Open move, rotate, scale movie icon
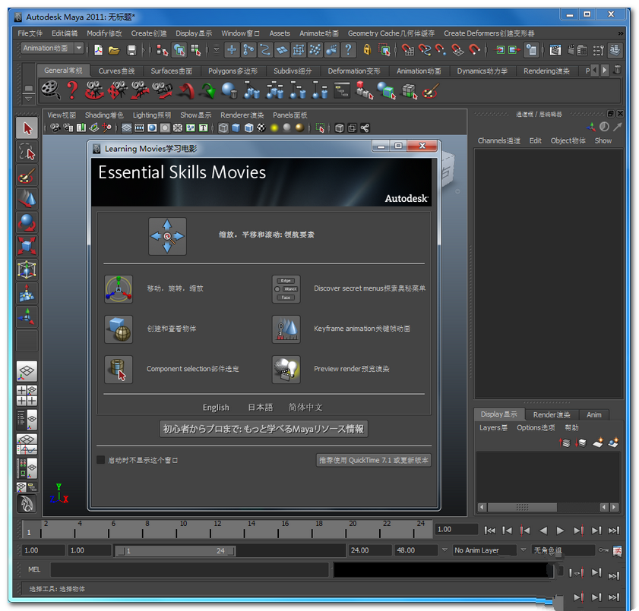639x611 pixels. (x=119, y=289)
